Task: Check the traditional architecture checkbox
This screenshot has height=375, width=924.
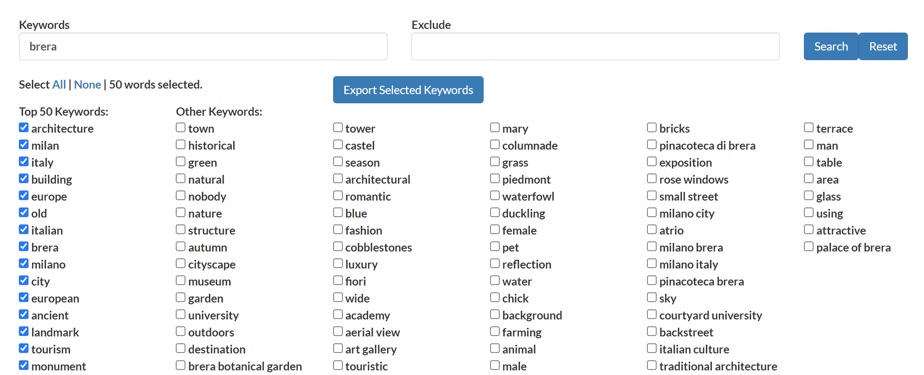Action: pyautogui.click(x=652, y=365)
